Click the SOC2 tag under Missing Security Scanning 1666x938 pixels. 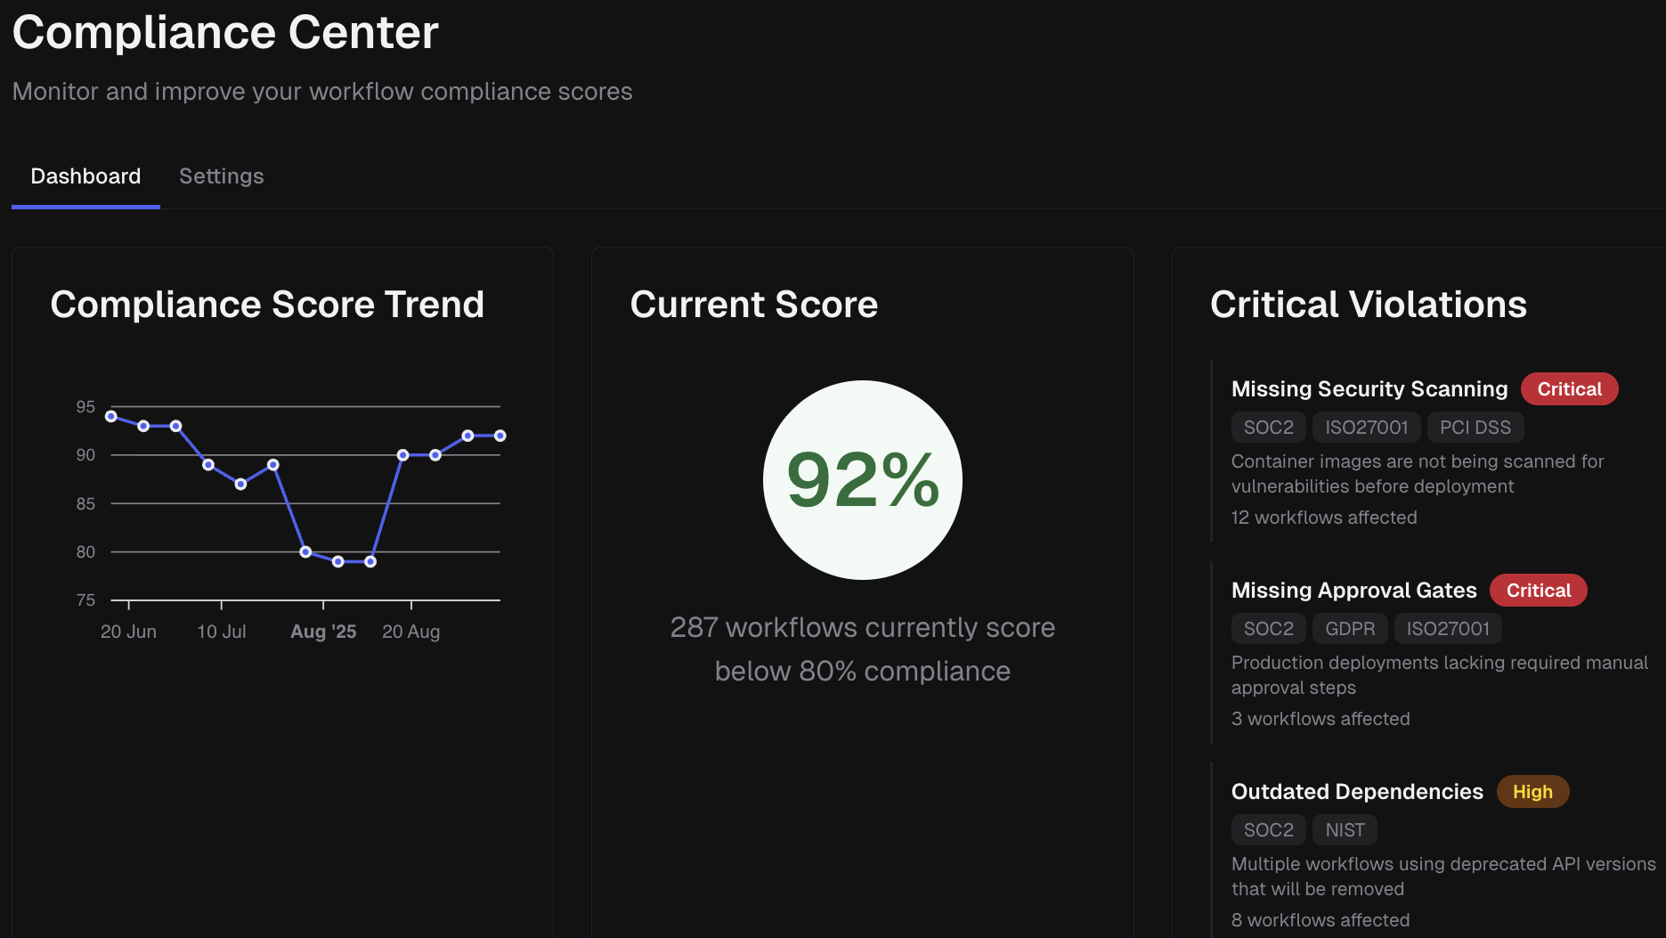(1268, 428)
